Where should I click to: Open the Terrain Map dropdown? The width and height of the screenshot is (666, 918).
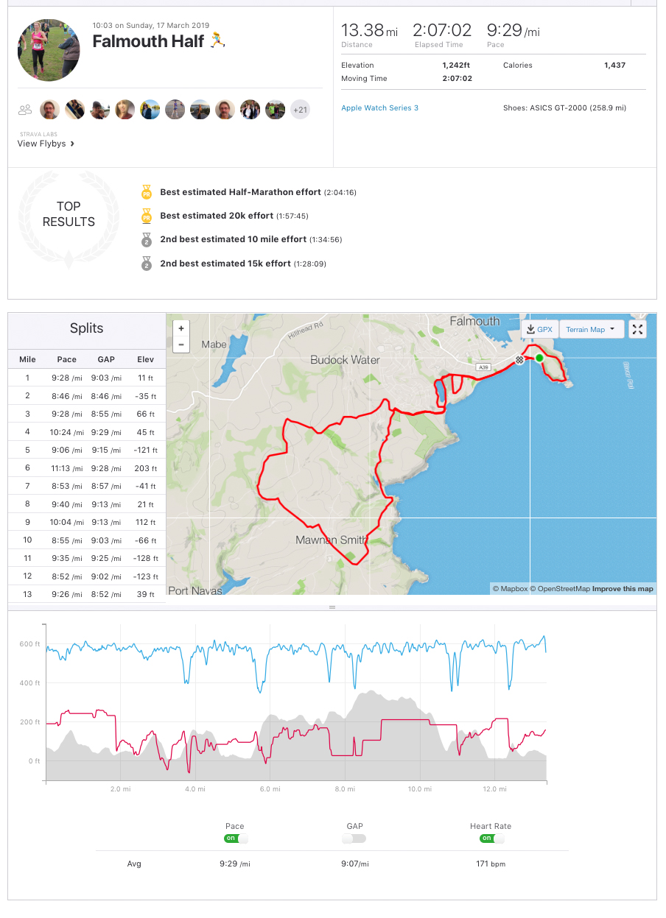[591, 329]
